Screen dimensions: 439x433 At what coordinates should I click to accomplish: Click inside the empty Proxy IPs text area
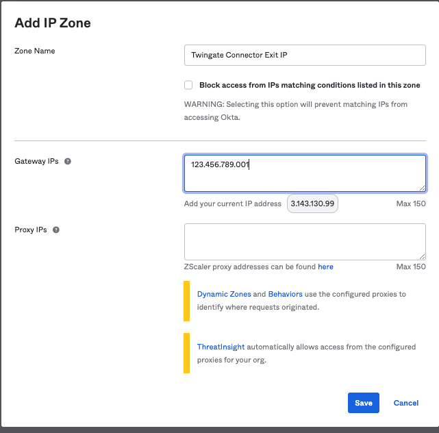tap(305, 242)
